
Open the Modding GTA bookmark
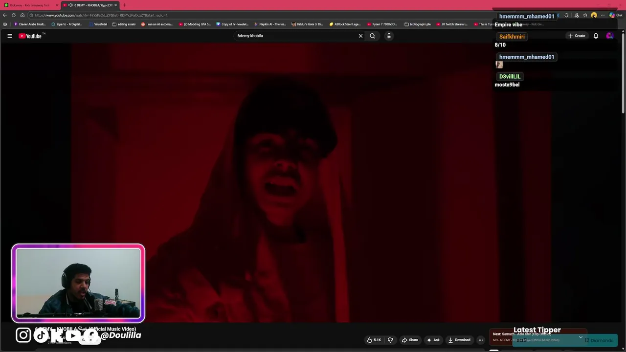click(x=195, y=24)
